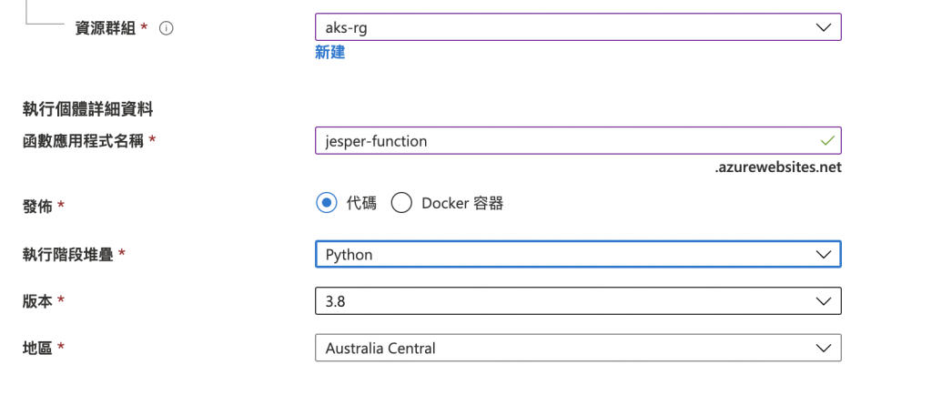Open the 資源群組 aks-rg dropdown

[x=564, y=27]
